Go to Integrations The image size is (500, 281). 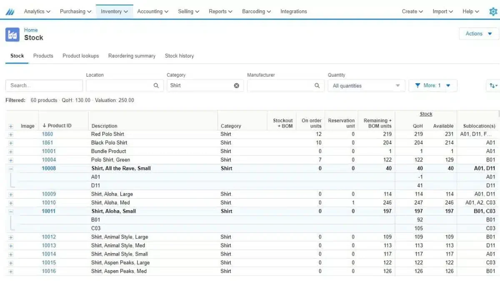pos(294,12)
